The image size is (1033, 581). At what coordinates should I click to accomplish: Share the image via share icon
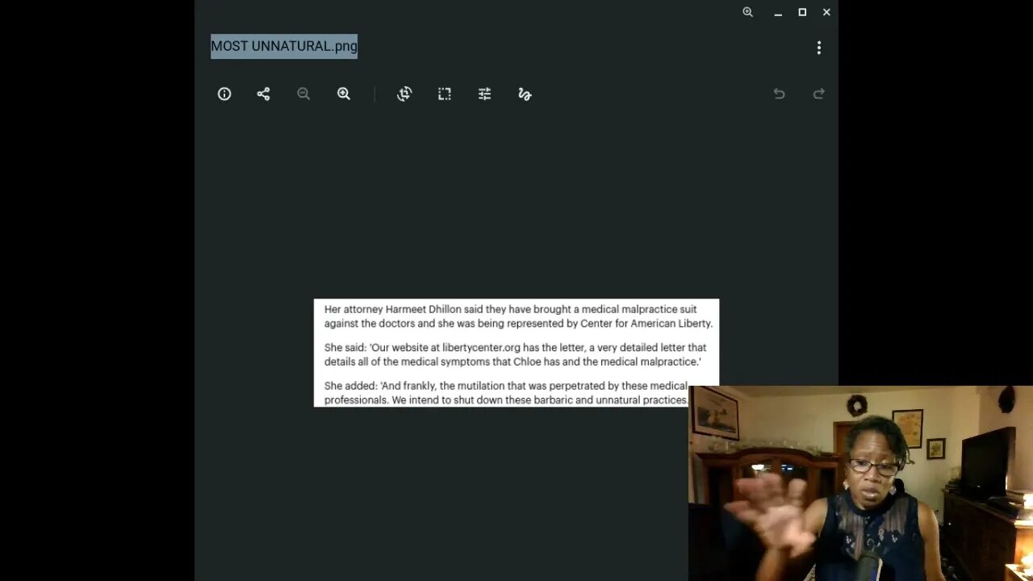263,94
